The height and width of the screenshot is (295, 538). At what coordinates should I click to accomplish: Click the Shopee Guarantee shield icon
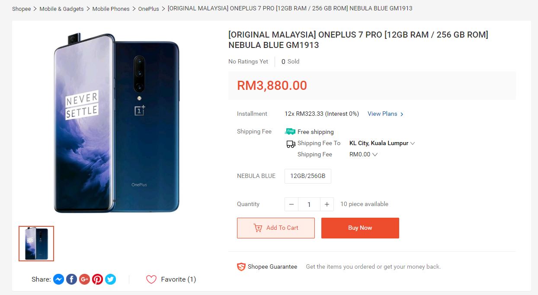(241, 267)
